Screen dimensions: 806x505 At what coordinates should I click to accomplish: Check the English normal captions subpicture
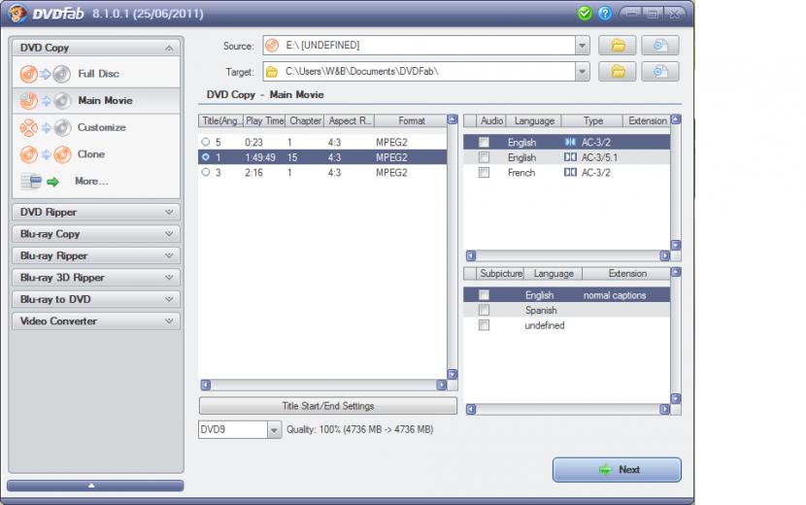tap(484, 294)
